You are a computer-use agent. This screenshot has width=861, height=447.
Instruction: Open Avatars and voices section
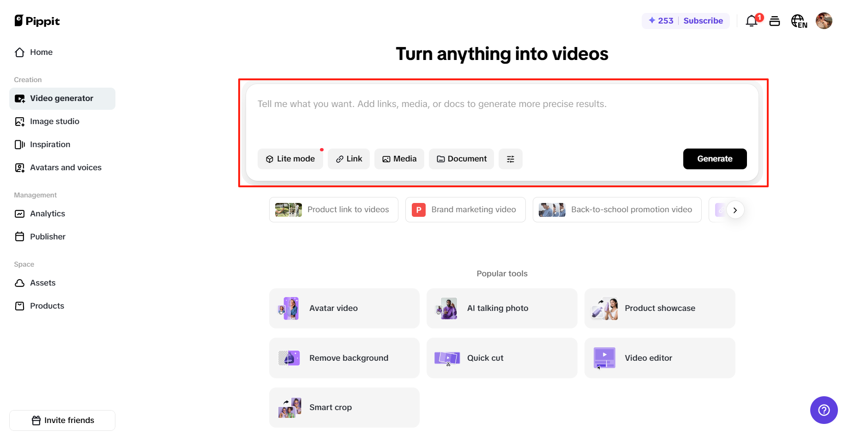coord(66,167)
